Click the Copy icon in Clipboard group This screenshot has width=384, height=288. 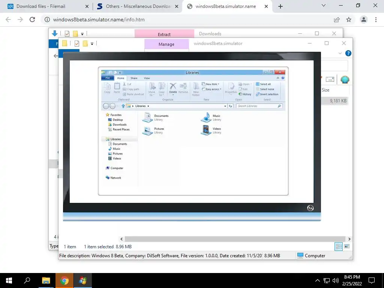click(107, 88)
